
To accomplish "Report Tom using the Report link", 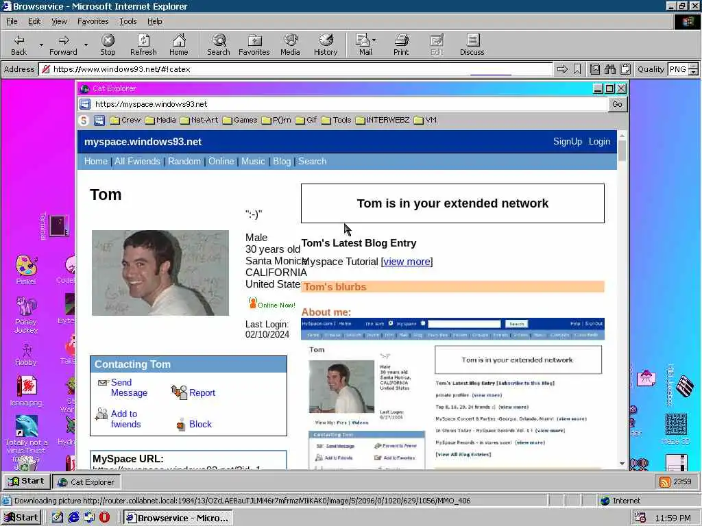I will (x=202, y=392).
